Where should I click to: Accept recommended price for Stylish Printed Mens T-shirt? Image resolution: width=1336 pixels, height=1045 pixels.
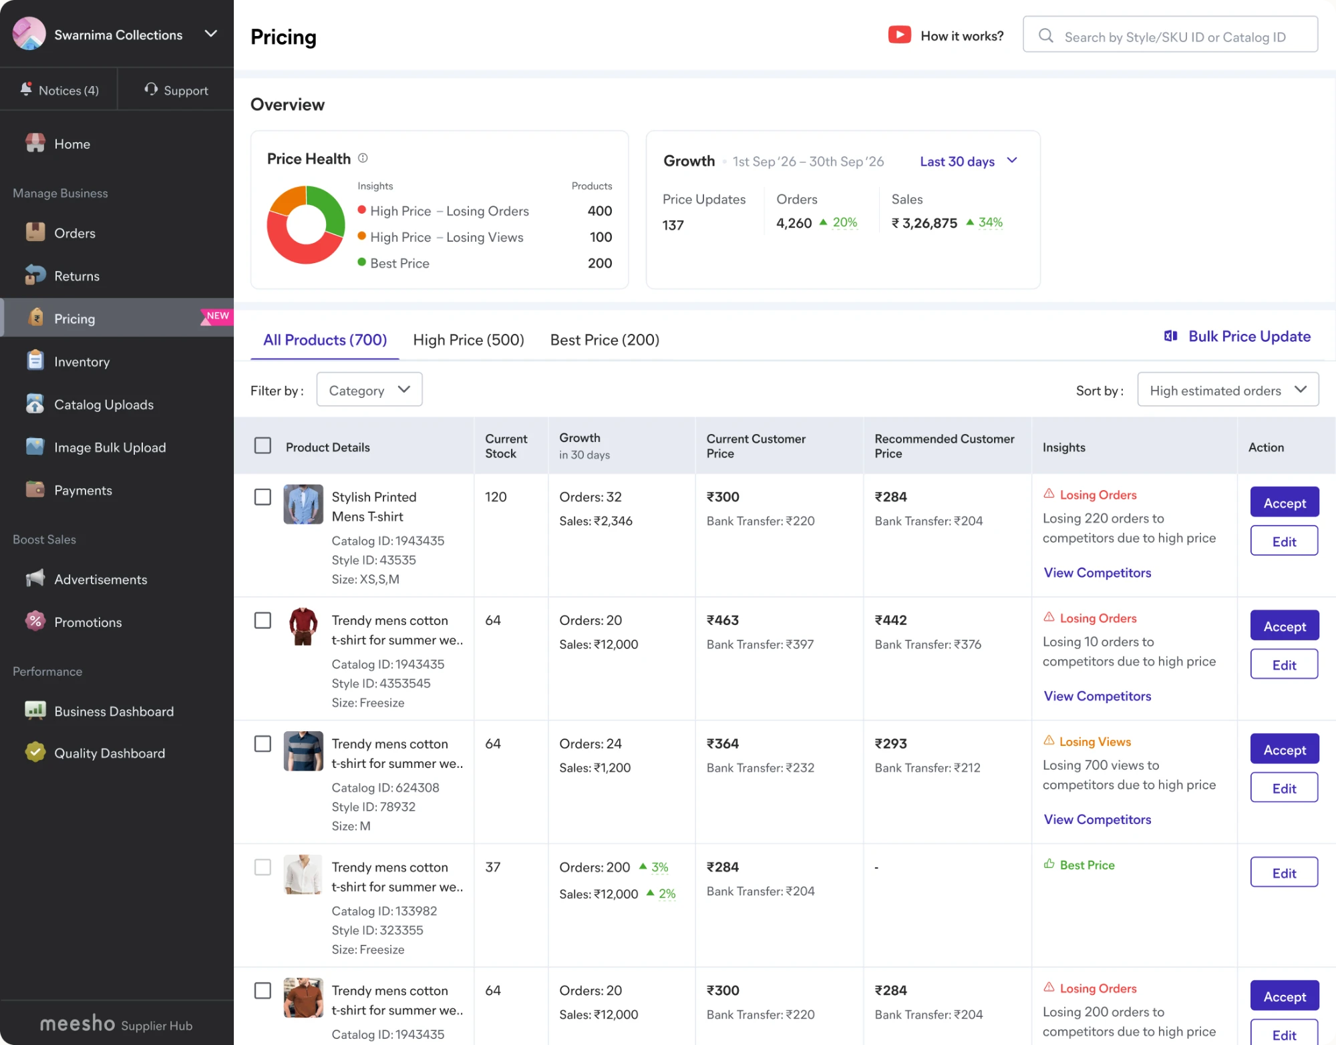[x=1284, y=503]
